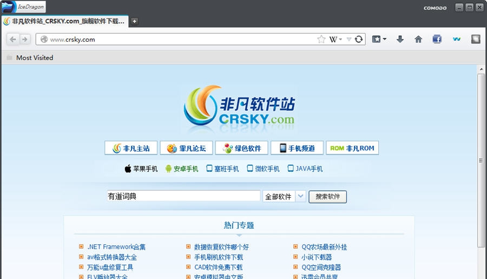Open the 非凡ROM button
Viewport: 487px width, 279px height.
[x=352, y=148]
